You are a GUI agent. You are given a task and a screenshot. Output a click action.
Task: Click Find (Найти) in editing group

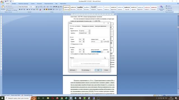169,6
